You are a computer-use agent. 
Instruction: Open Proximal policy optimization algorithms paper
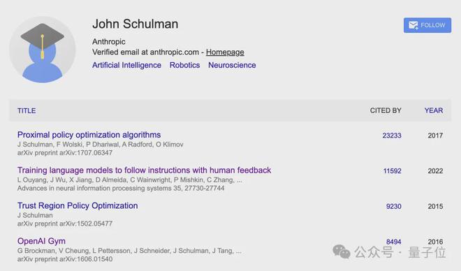tap(89, 135)
